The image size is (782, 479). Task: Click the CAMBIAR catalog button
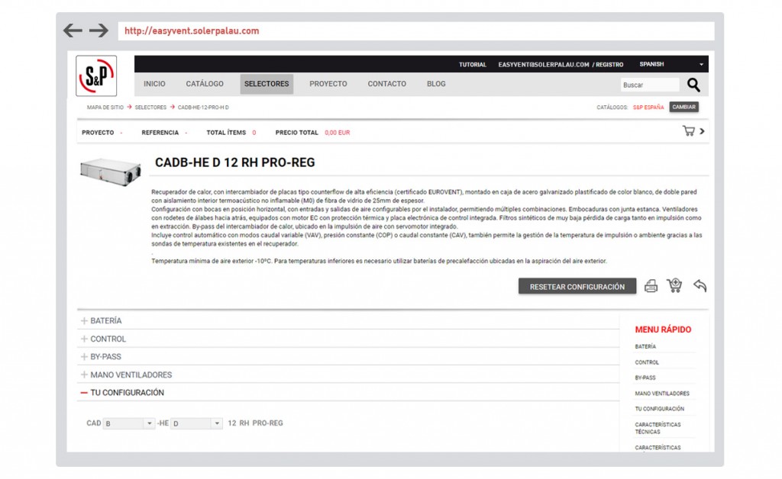(683, 107)
